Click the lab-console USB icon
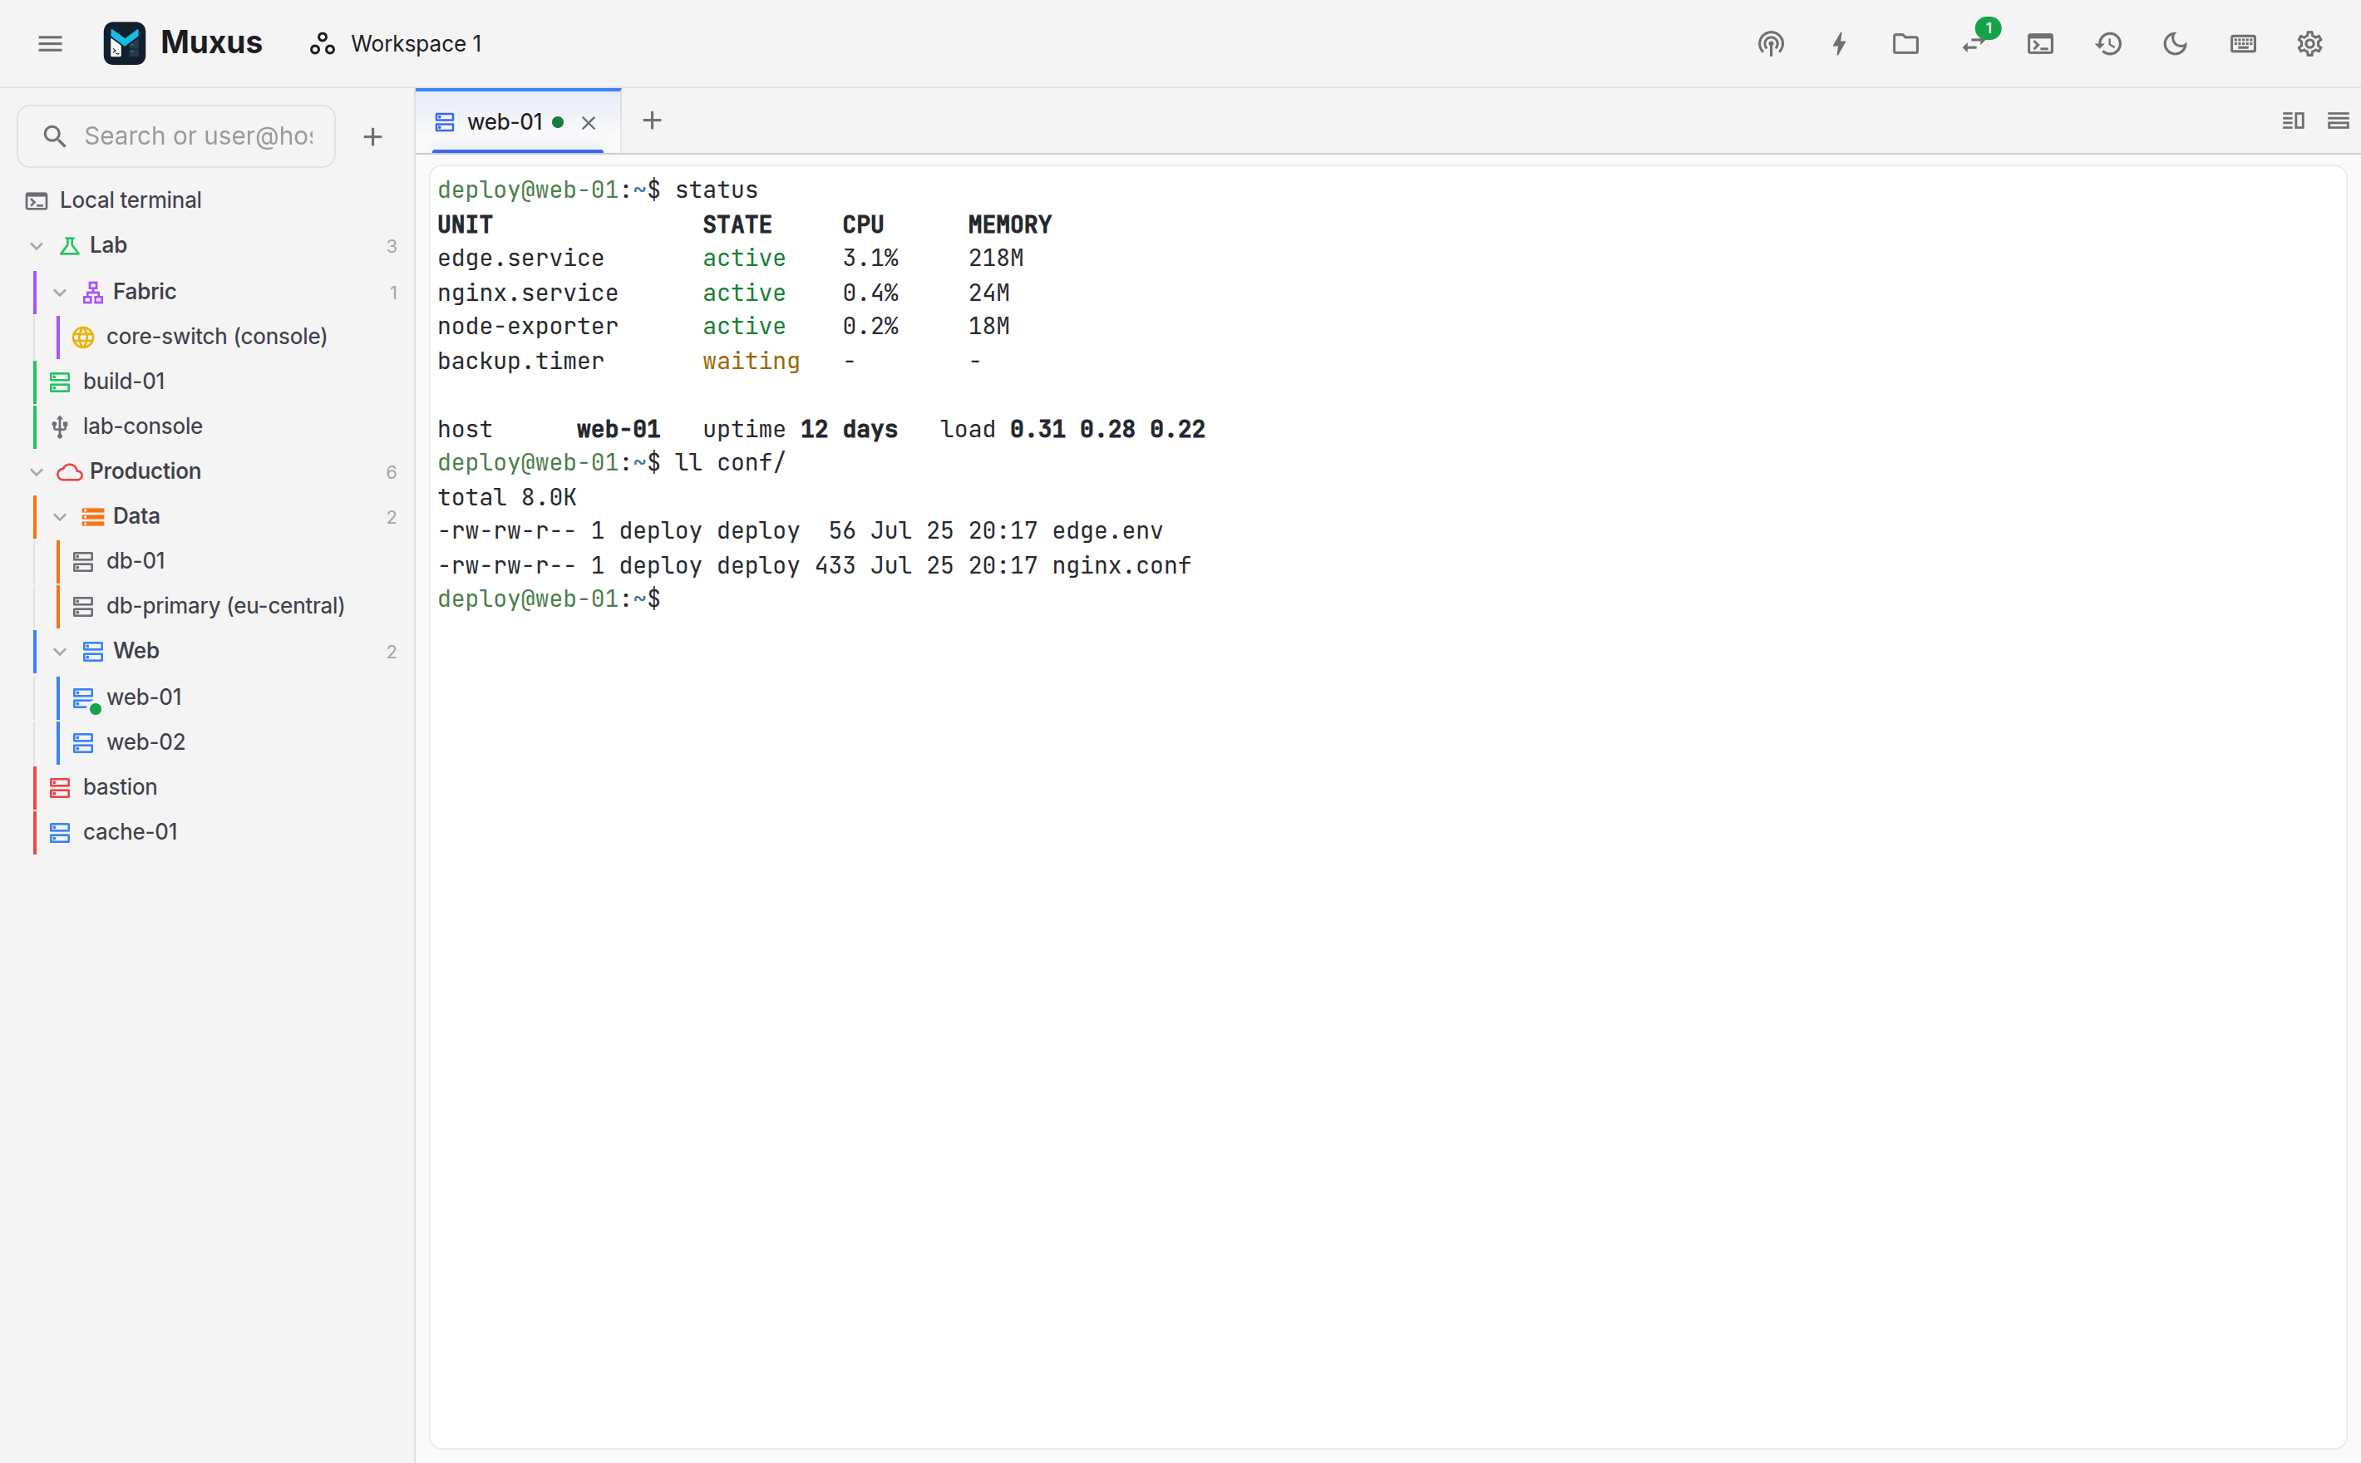The image size is (2361, 1463). (60, 426)
